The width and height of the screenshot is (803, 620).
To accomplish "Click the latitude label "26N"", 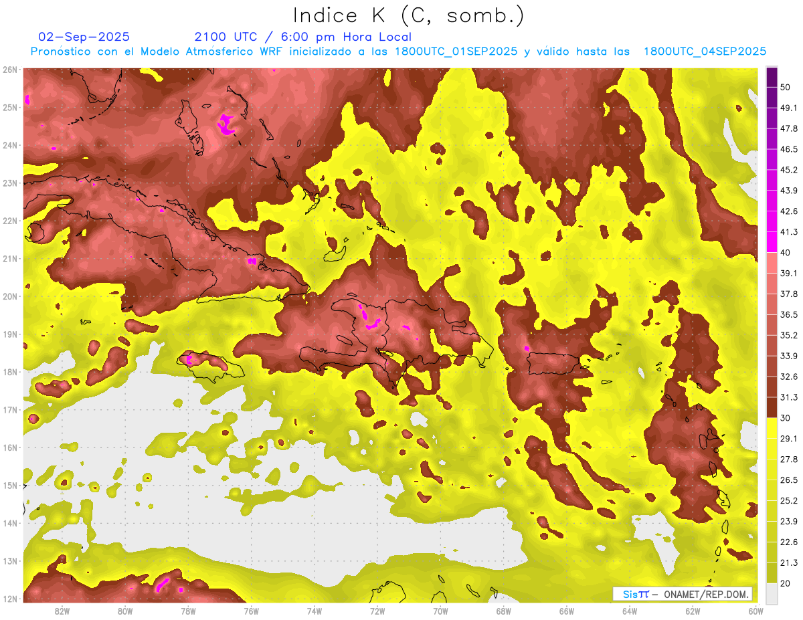I will pyautogui.click(x=10, y=70).
